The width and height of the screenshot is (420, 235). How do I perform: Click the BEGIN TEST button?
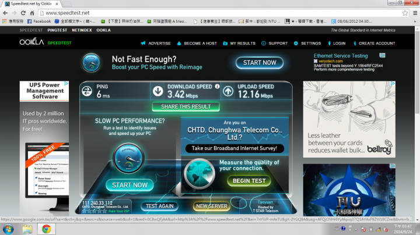point(249,181)
